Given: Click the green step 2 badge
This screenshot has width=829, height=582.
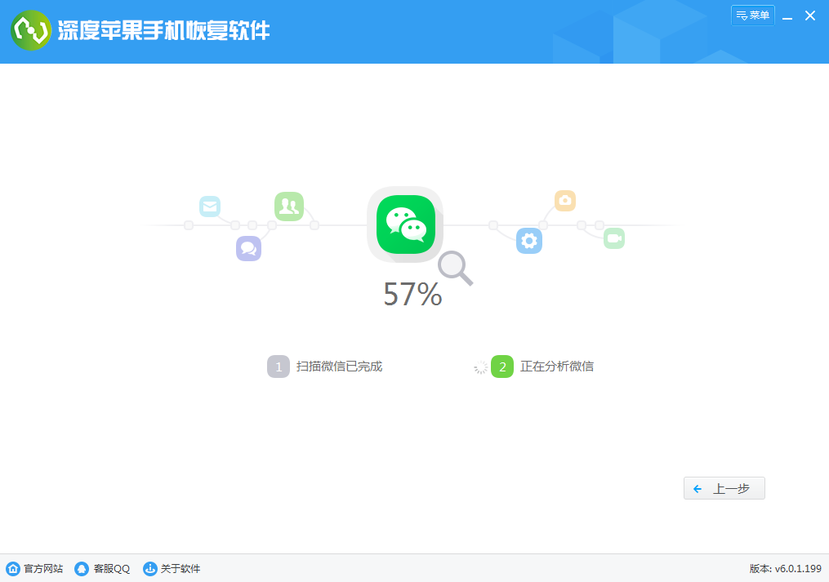Looking at the screenshot, I should click(x=502, y=367).
